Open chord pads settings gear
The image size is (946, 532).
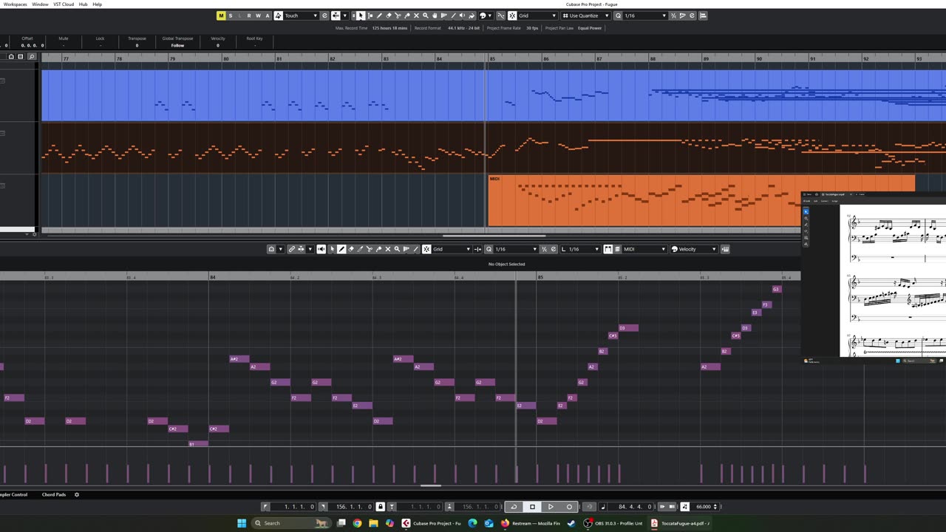pyautogui.click(x=76, y=494)
